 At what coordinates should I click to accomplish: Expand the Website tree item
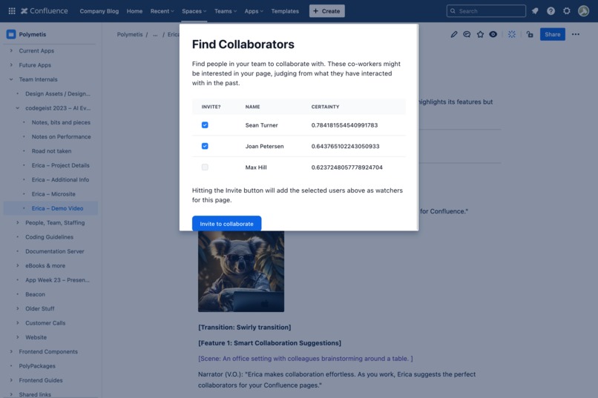point(18,337)
